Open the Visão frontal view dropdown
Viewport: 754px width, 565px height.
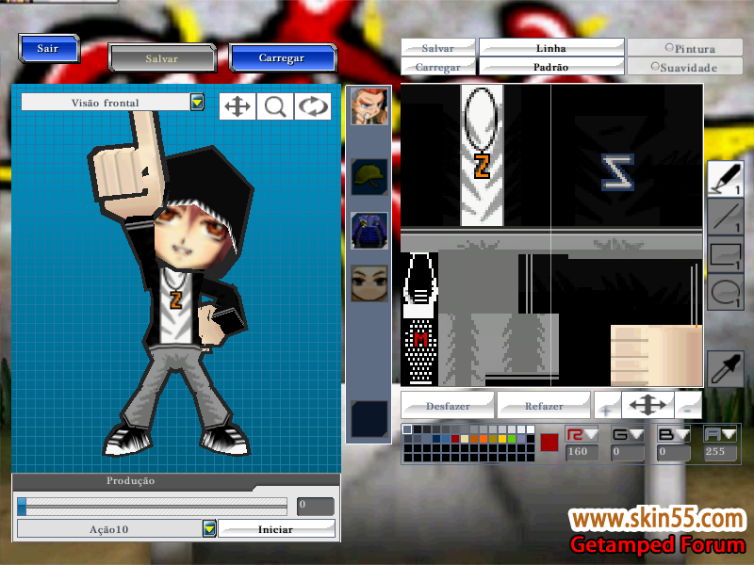click(x=197, y=102)
